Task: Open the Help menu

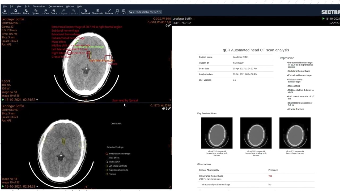Action: [x=79, y=6]
